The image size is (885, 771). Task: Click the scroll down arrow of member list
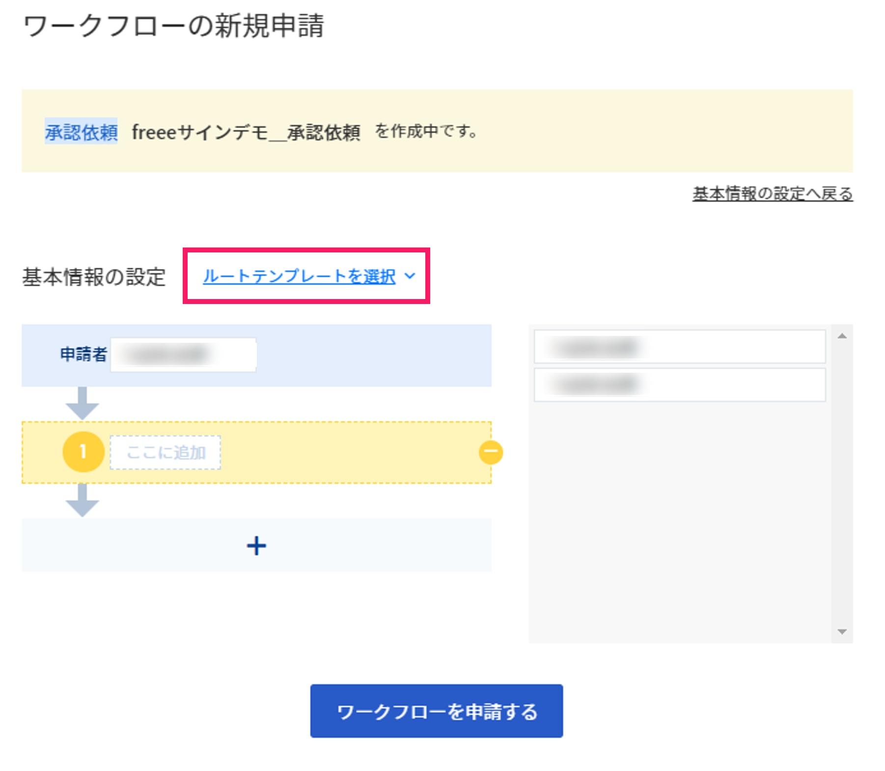point(842,632)
